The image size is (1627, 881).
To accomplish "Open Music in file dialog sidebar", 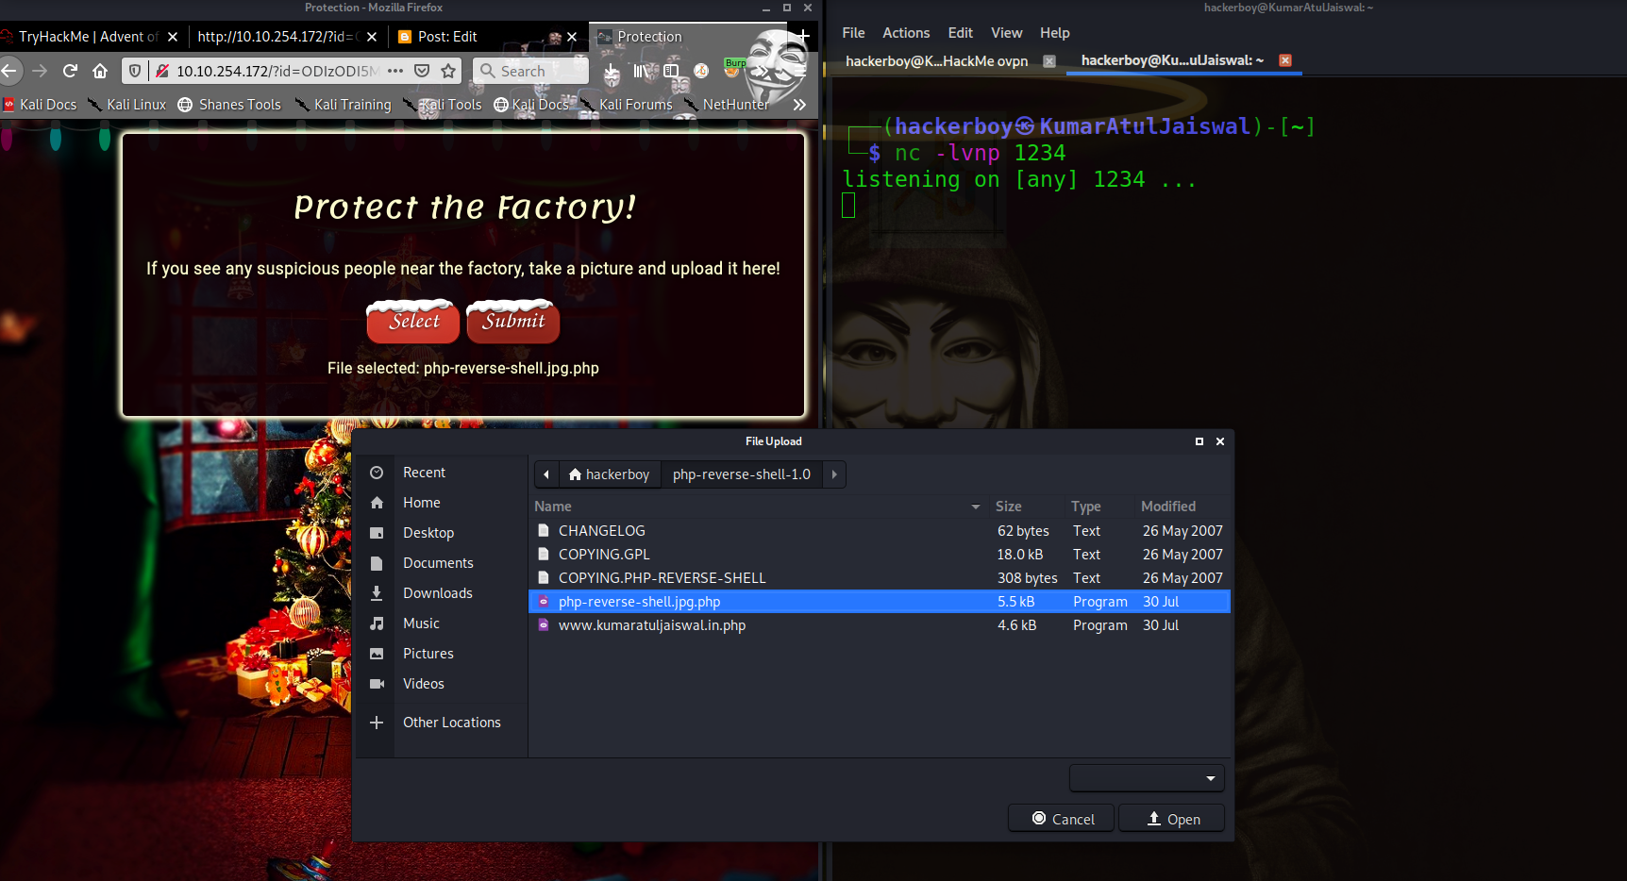I will pos(421,623).
